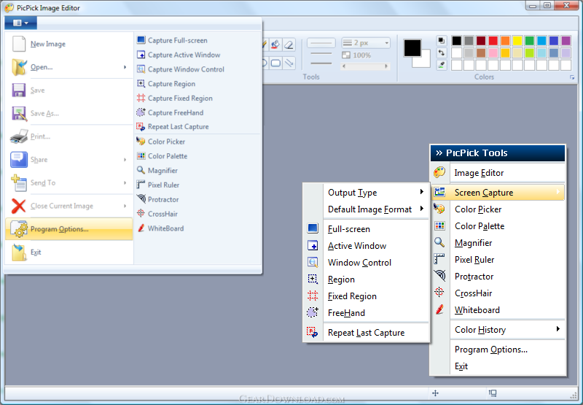The image size is (583, 405).
Task: Expand the Open... submenu arrow
Action: 125,67
